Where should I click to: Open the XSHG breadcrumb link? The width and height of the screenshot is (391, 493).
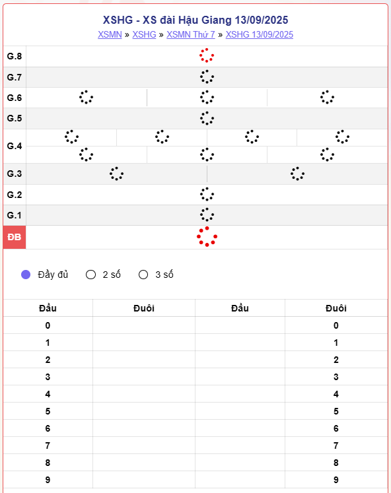(144, 34)
